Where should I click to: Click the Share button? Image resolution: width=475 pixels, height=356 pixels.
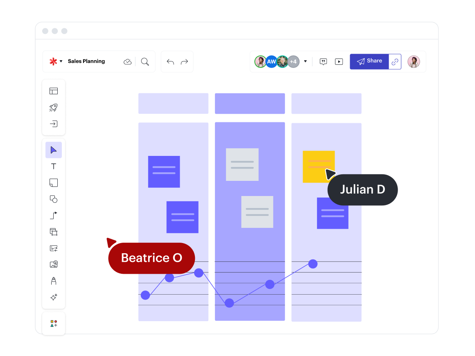369,61
